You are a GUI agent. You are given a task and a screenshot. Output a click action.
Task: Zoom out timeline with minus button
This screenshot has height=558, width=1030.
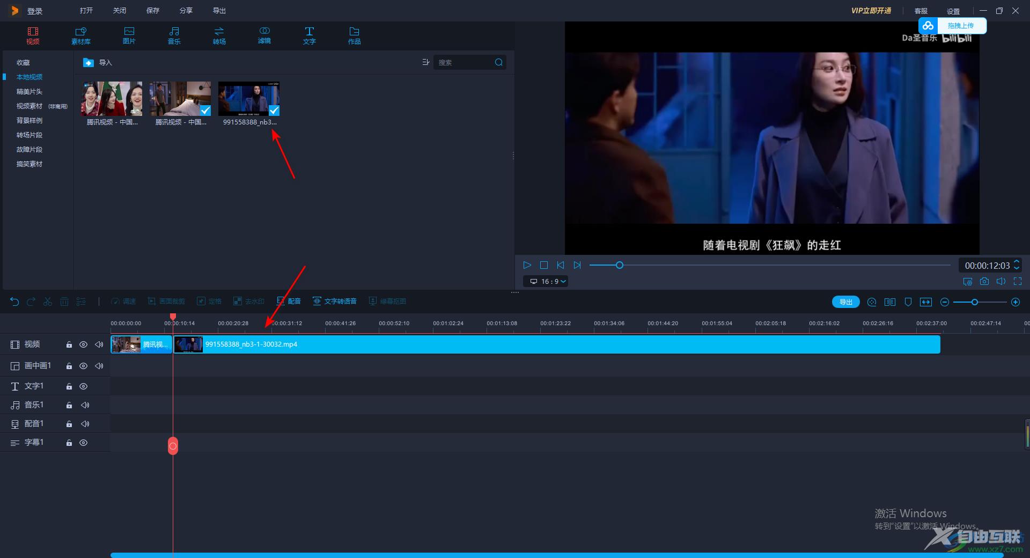(x=945, y=302)
